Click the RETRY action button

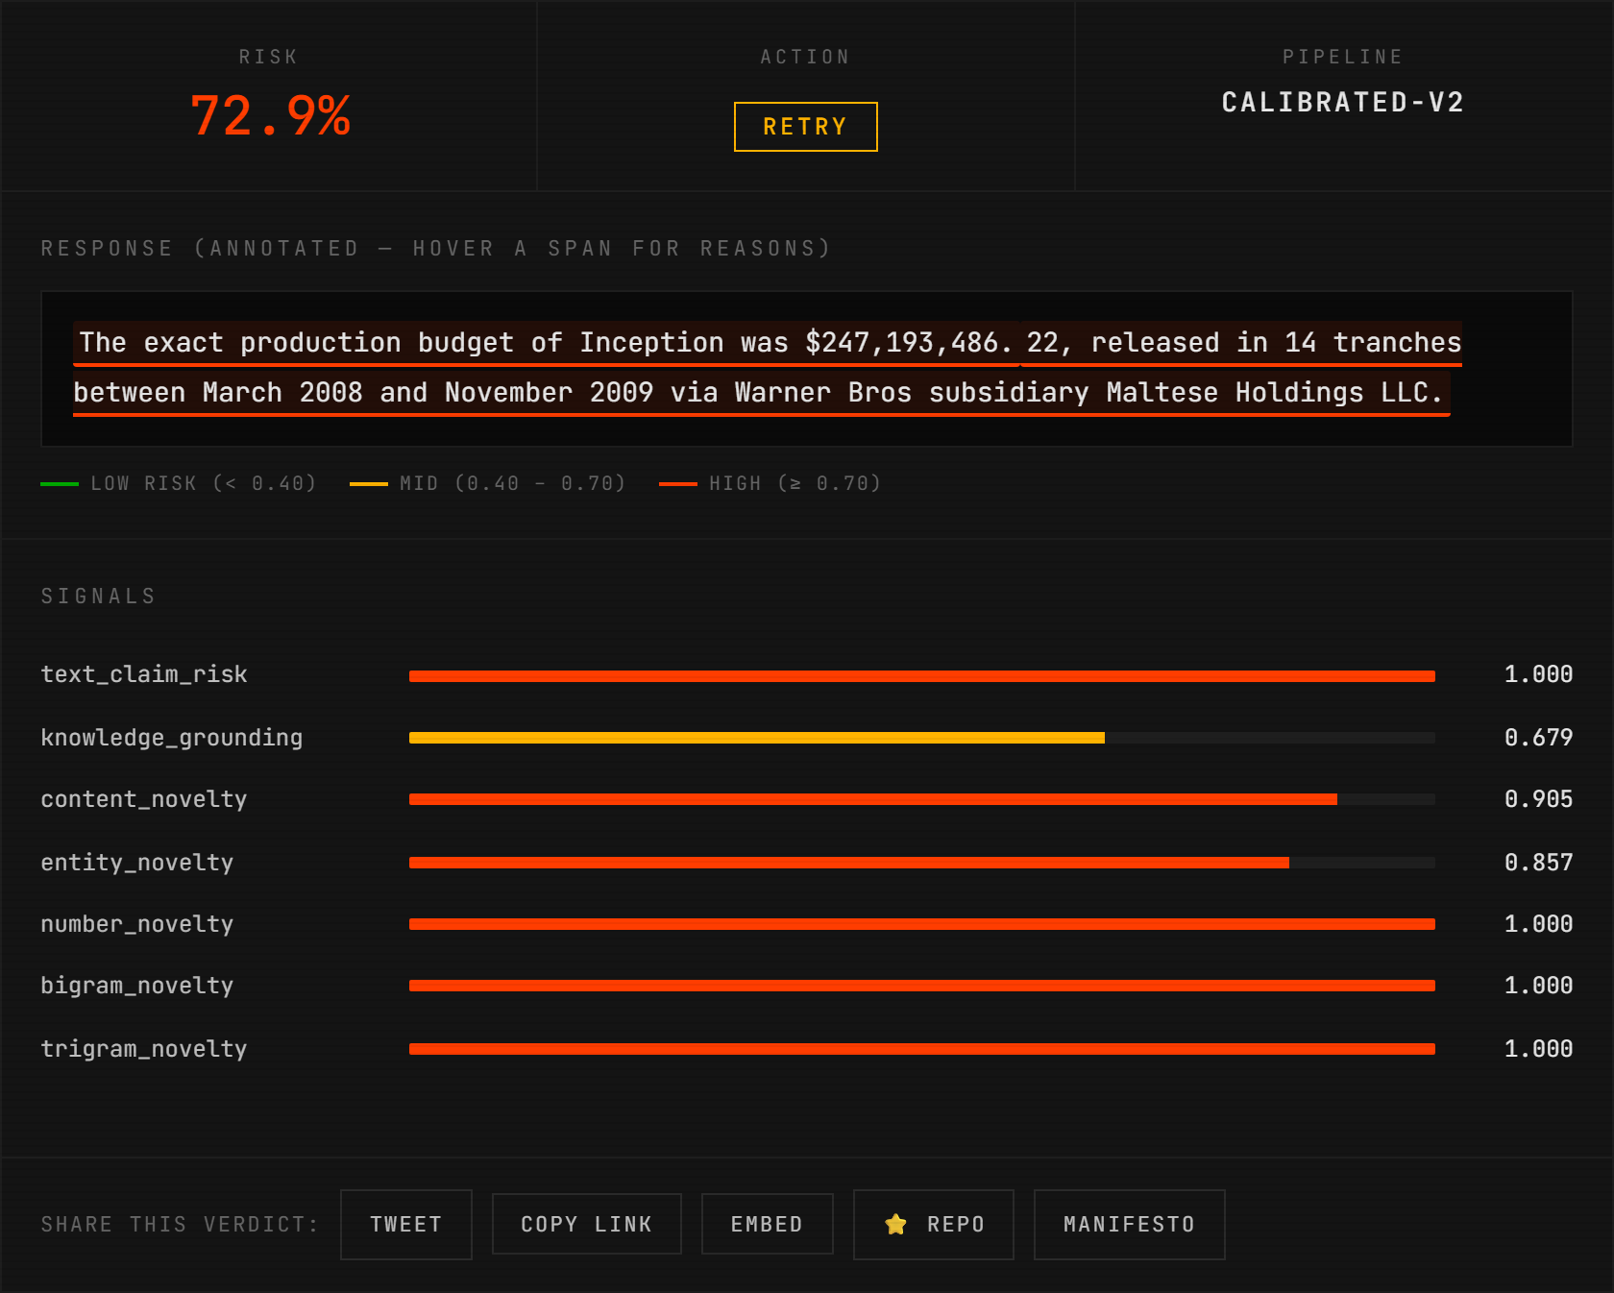click(x=804, y=126)
